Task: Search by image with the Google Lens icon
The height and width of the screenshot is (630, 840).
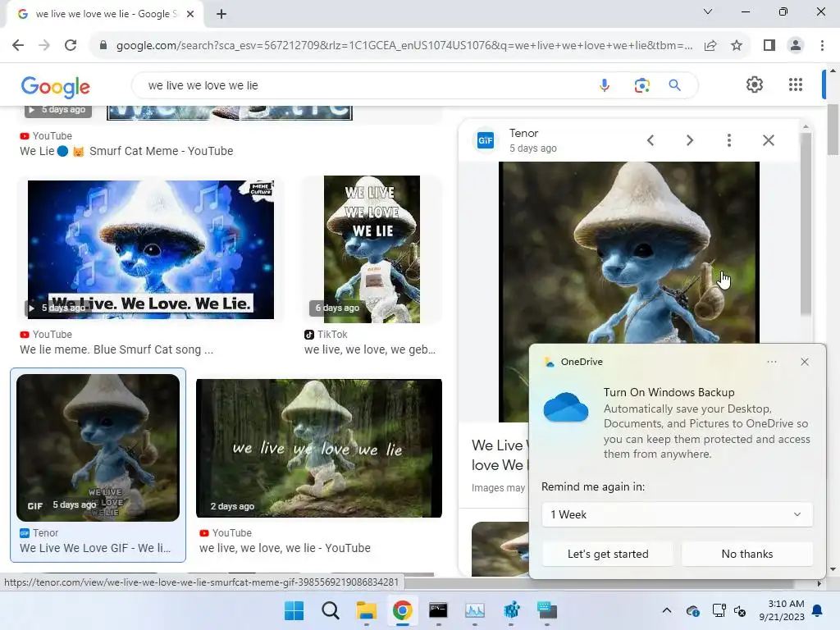Action: (641, 85)
